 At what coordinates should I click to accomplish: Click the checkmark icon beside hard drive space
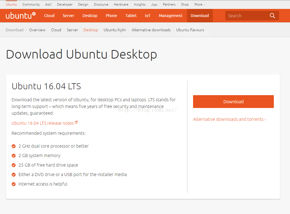pos(14,165)
